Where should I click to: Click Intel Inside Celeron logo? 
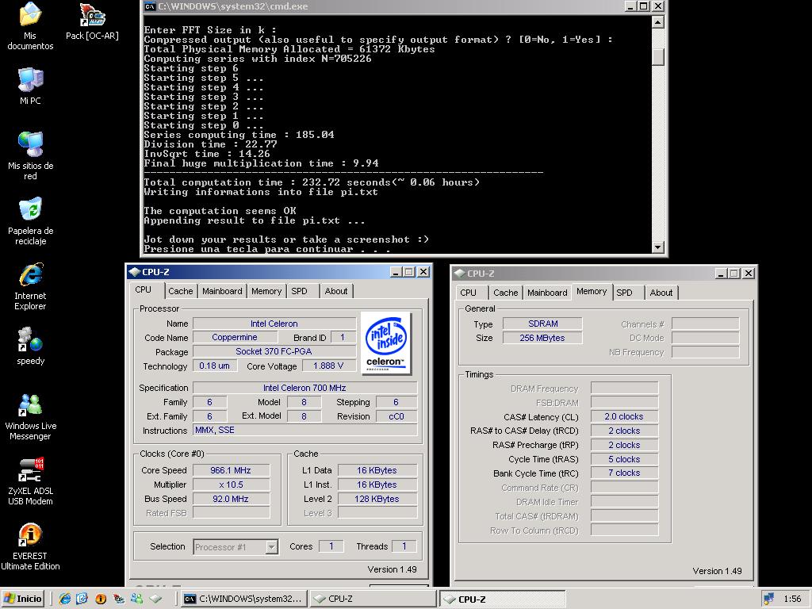(386, 343)
